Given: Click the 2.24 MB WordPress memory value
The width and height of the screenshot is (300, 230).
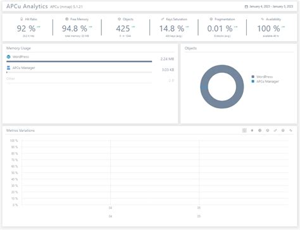Looking at the screenshot, I should 167,59.
